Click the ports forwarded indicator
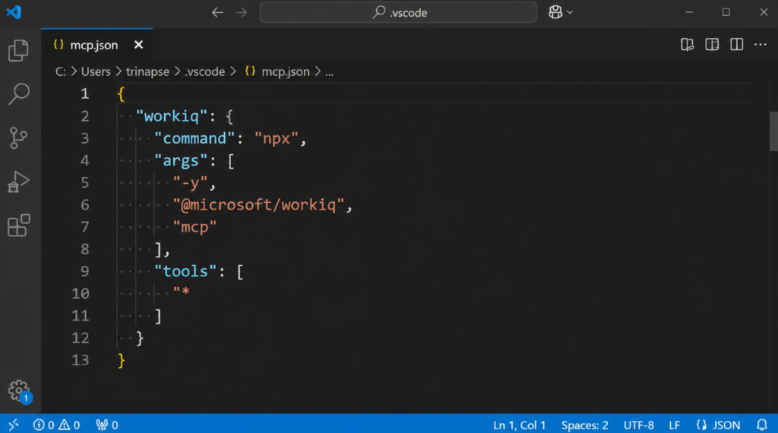778x433 pixels. point(106,425)
